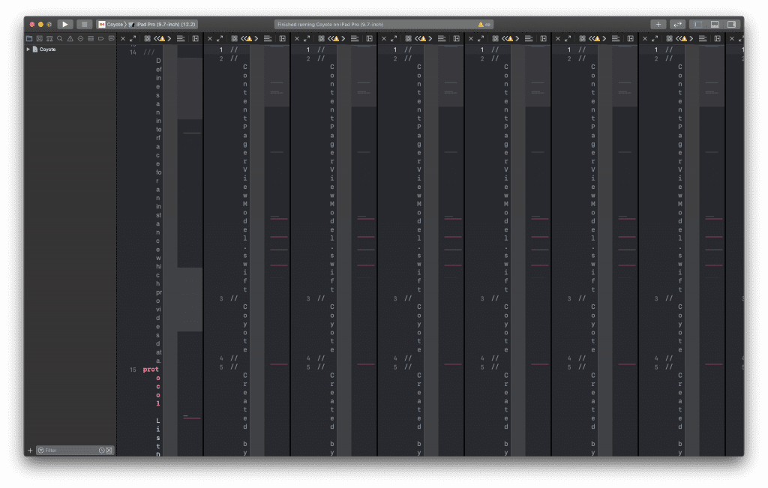Add editor on right from sixth pane
The height and width of the screenshot is (488, 768).
630,39
